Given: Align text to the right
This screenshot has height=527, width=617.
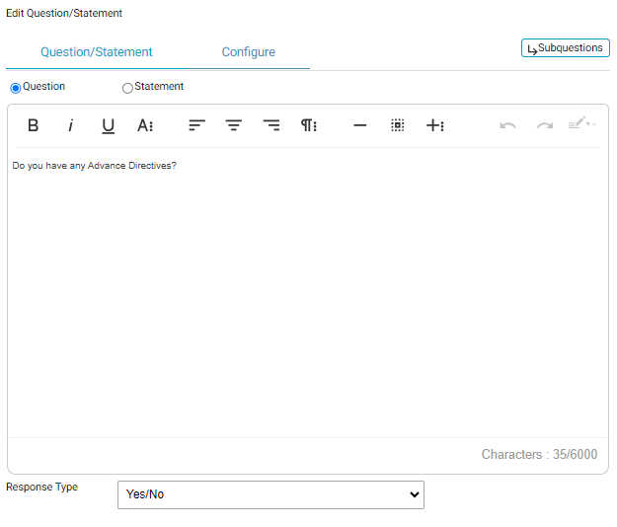Looking at the screenshot, I should [271, 125].
